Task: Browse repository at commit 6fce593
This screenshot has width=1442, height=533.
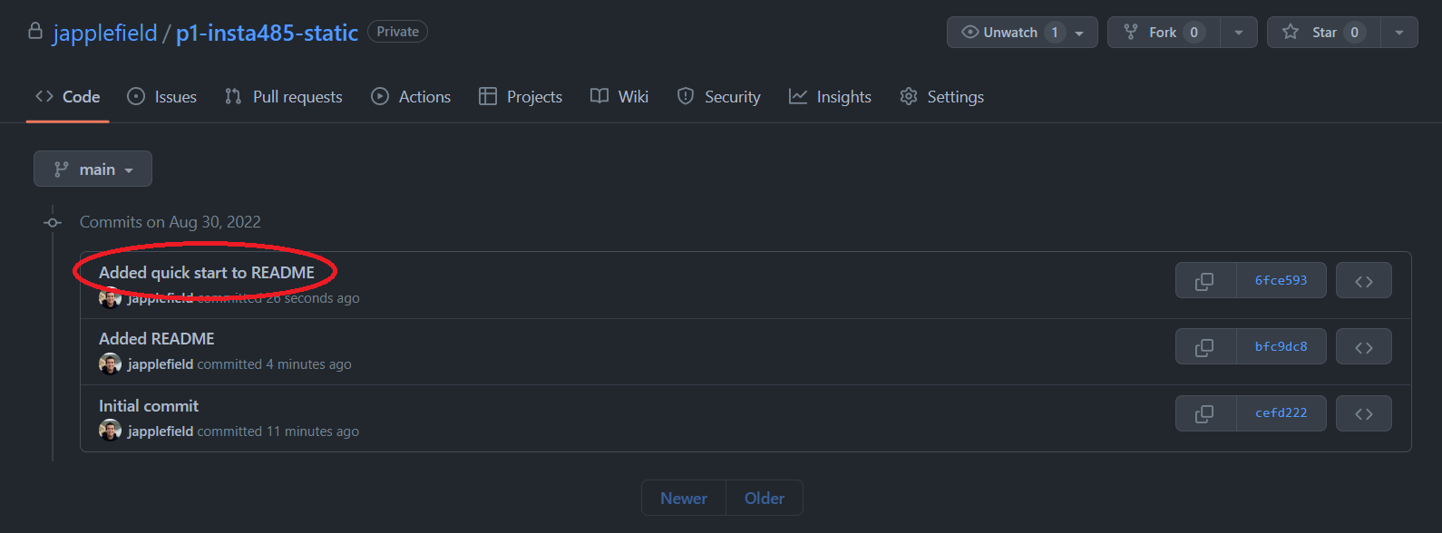Action: (1363, 281)
